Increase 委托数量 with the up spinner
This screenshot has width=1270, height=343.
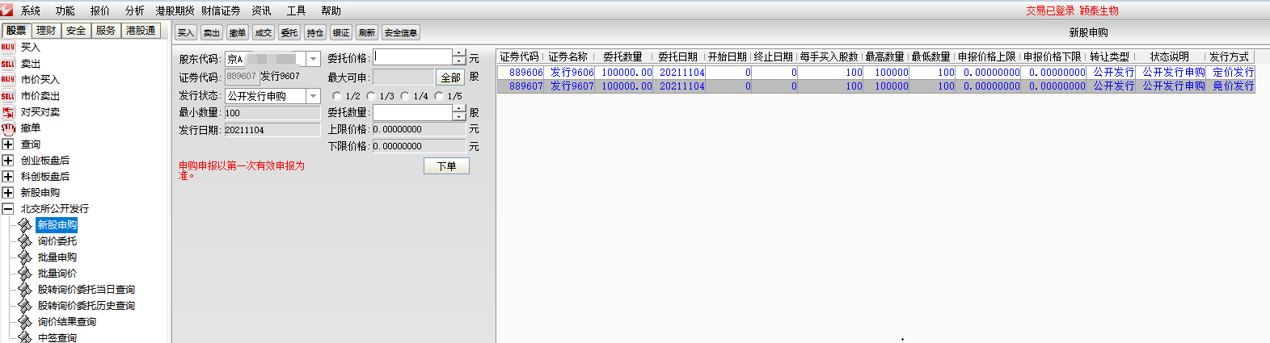point(459,109)
